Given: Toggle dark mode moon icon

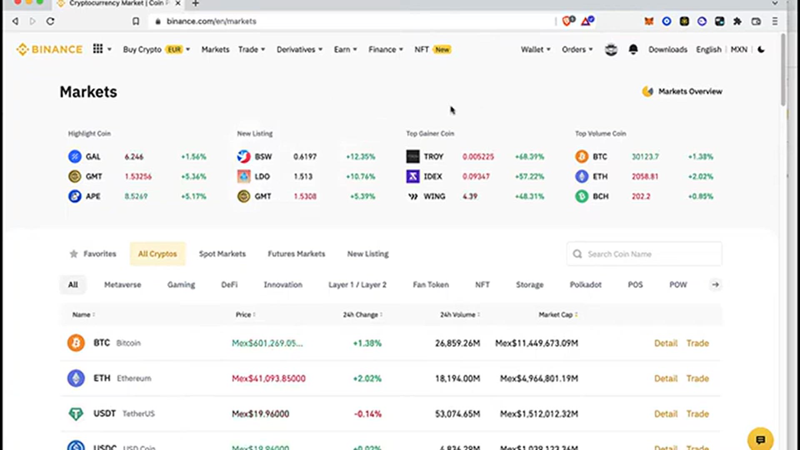Looking at the screenshot, I should click(x=761, y=50).
